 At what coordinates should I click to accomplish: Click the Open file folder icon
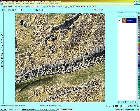pos(6,7)
